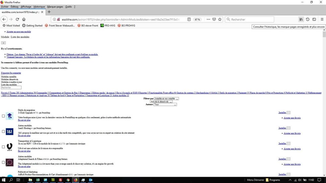Open a new tab with plus button
The width and height of the screenshot is (326, 183).
pos(49,12)
